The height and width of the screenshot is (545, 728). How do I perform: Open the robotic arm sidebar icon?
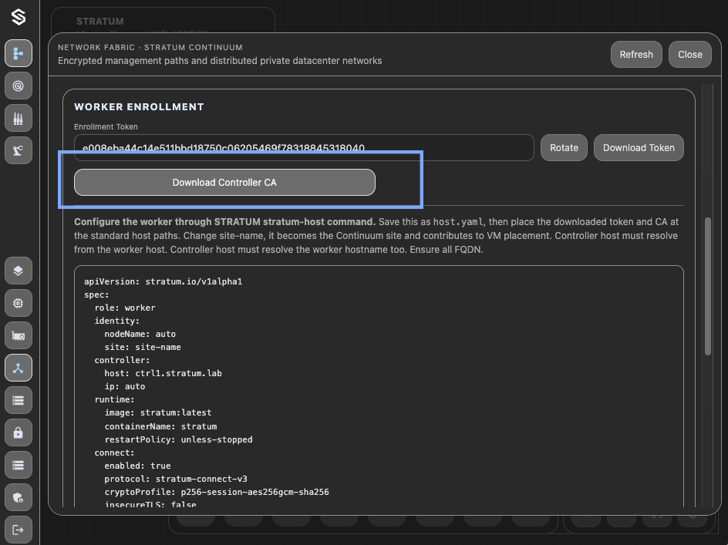pyautogui.click(x=19, y=150)
